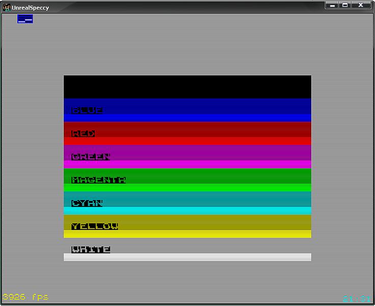The width and height of the screenshot is (375, 306).
Task: Click the MAGENTA label on the green bar
Action: (x=98, y=180)
